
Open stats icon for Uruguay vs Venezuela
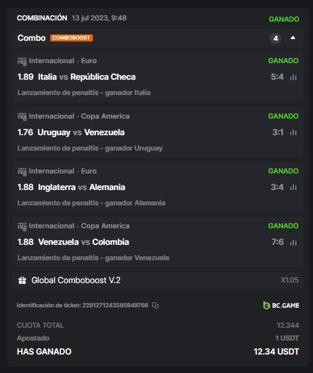click(x=293, y=132)
